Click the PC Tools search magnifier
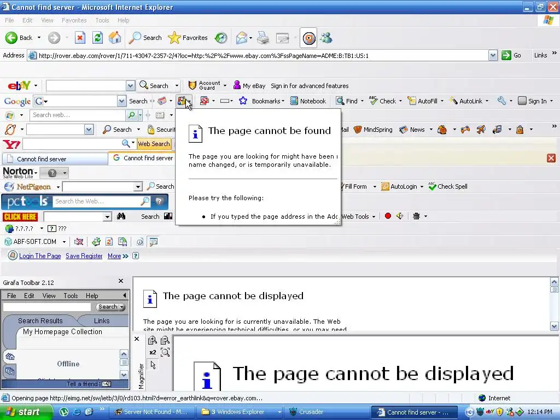 coord(145,201)
